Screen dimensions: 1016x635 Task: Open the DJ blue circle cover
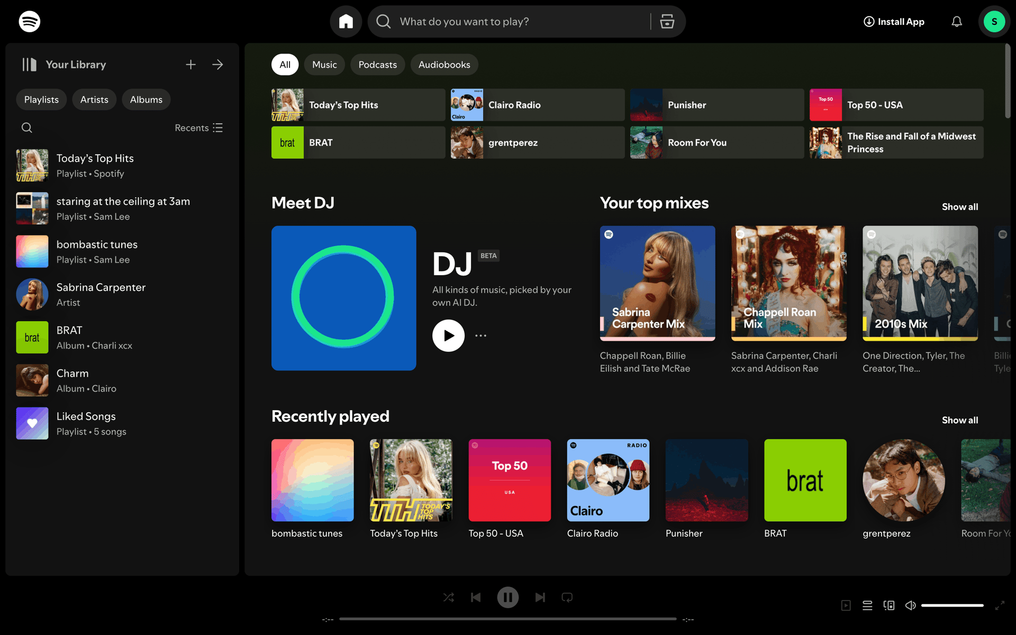[343, 298]
